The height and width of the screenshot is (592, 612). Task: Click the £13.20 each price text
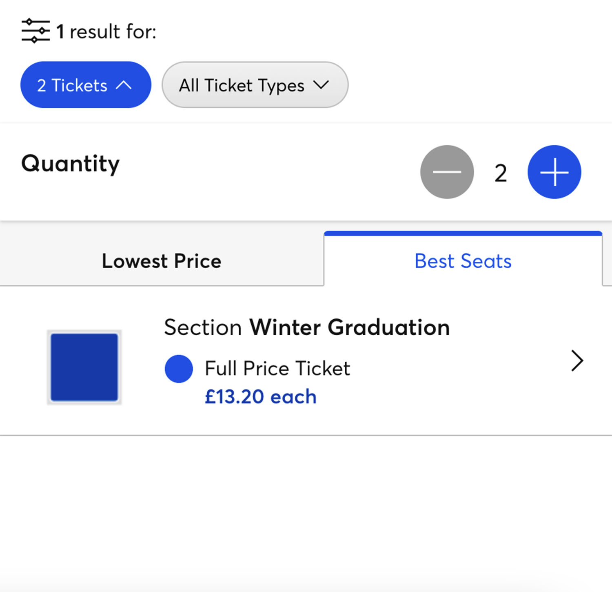(x=261, y=397)
